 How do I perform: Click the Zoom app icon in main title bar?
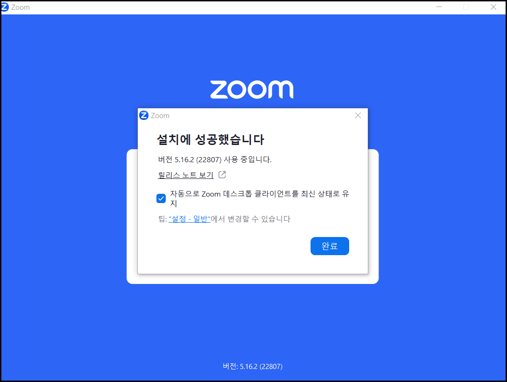point(5,7)
